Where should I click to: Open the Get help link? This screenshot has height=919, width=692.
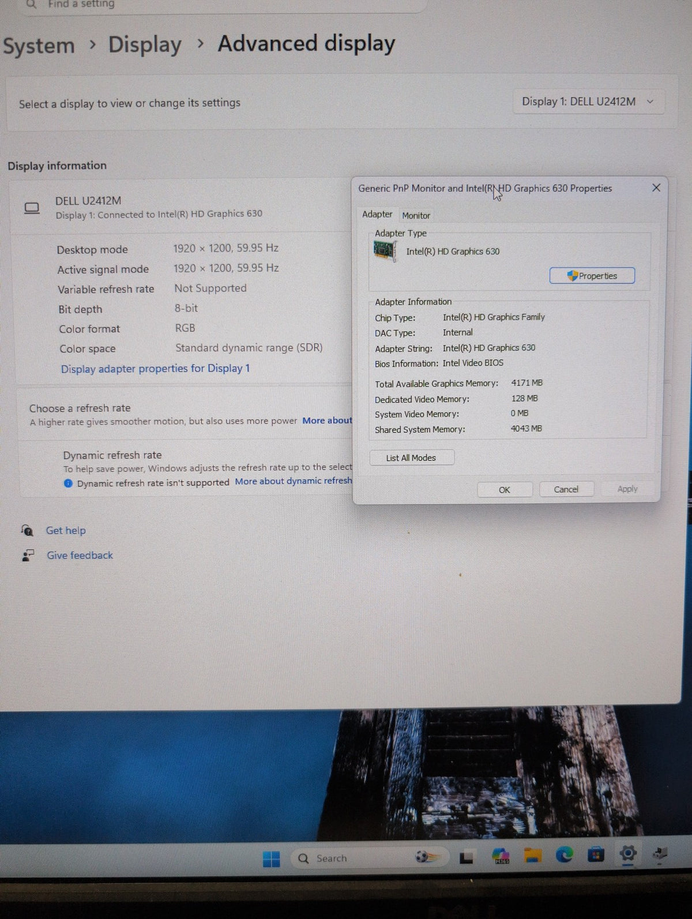[x=66, y=530]
